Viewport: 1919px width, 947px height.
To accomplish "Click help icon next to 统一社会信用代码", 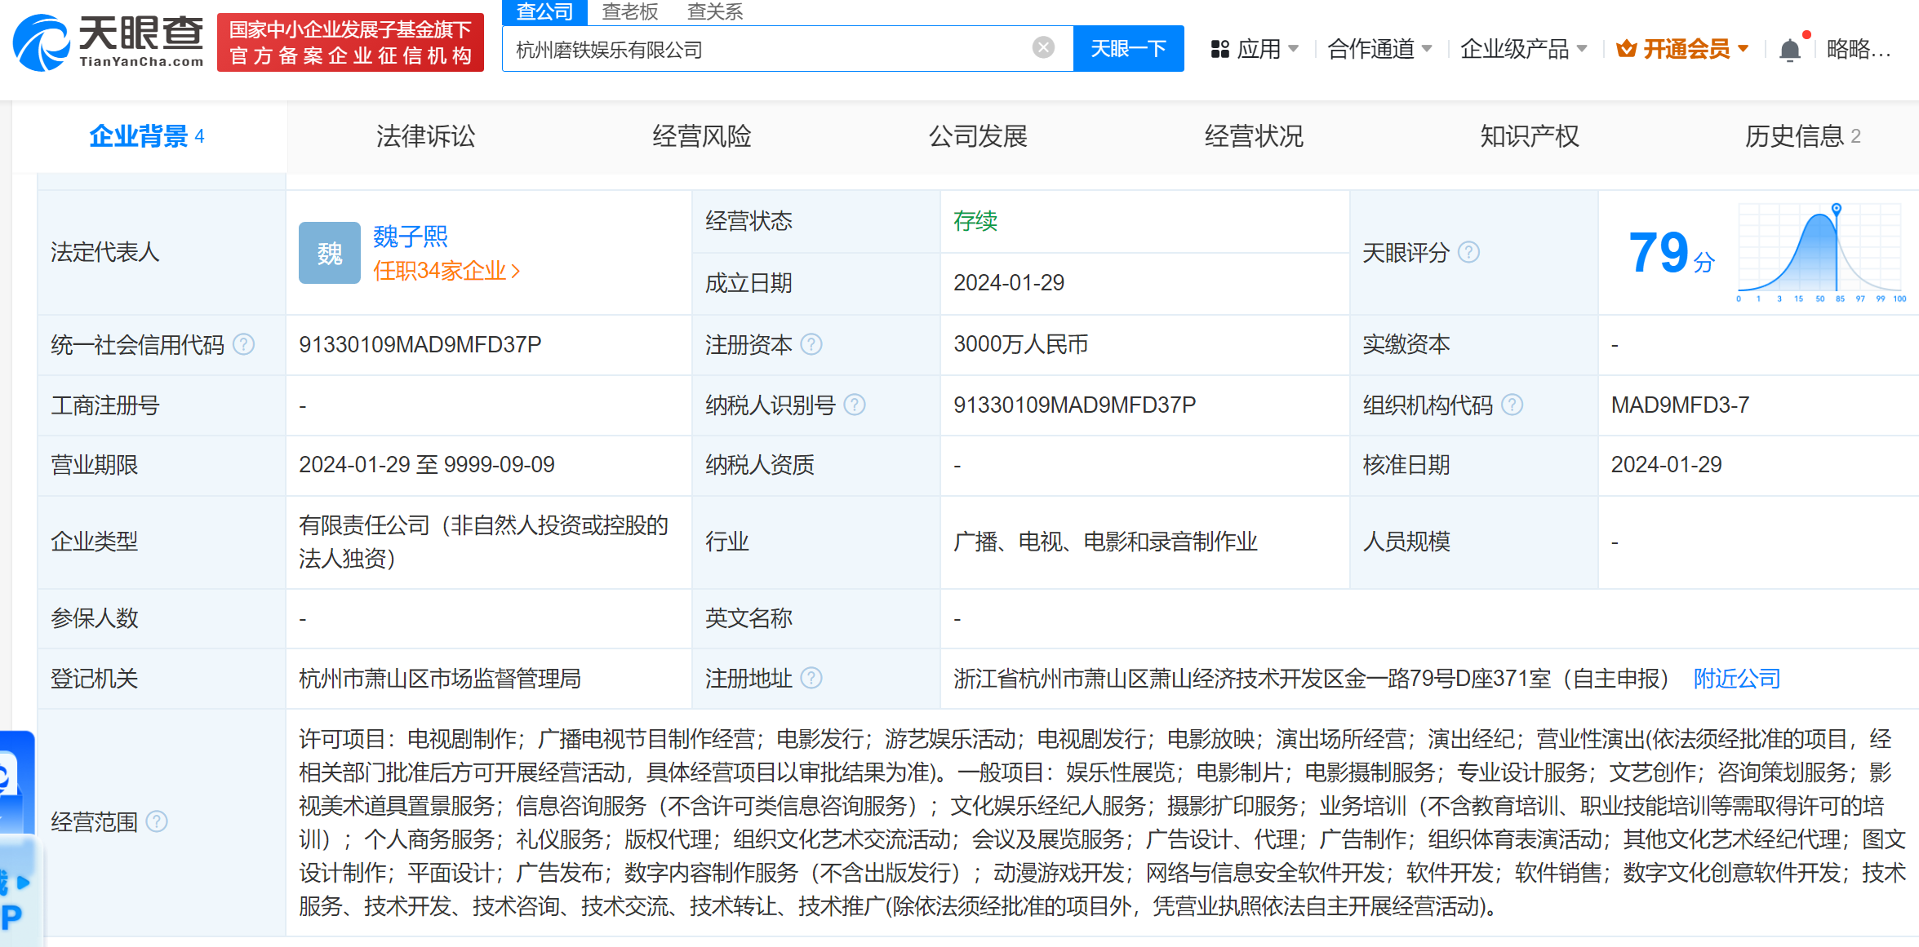I will click(243, 345).
